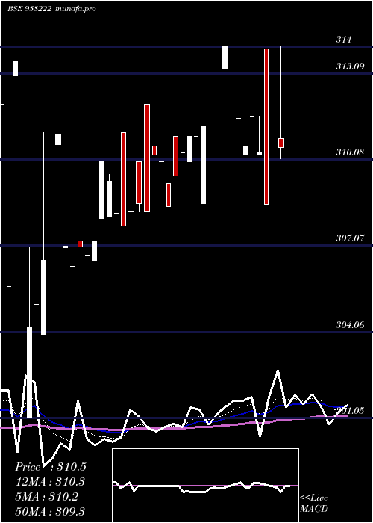Click the '50MA : 309.3' value
Image resolution: width=373 pixels, height=523 pixels.
50,511
